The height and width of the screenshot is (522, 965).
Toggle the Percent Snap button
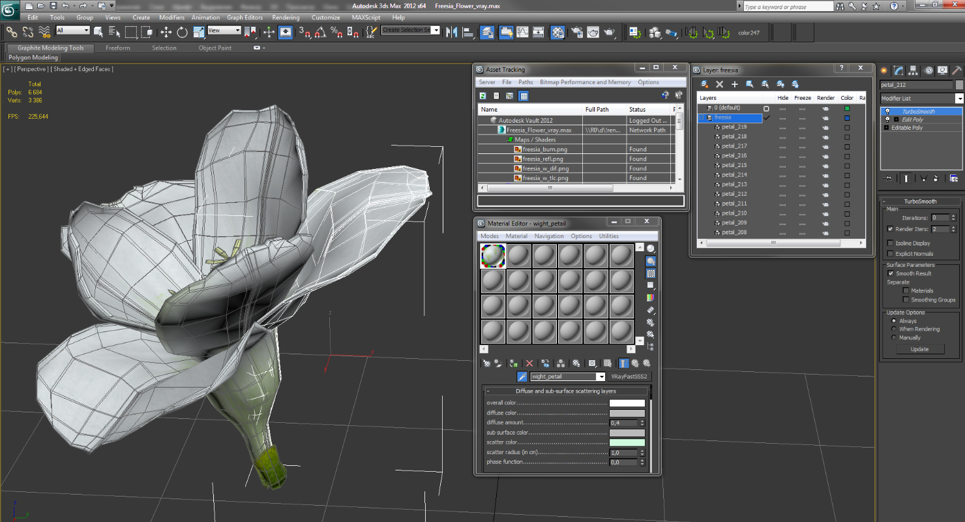point(336,31)
